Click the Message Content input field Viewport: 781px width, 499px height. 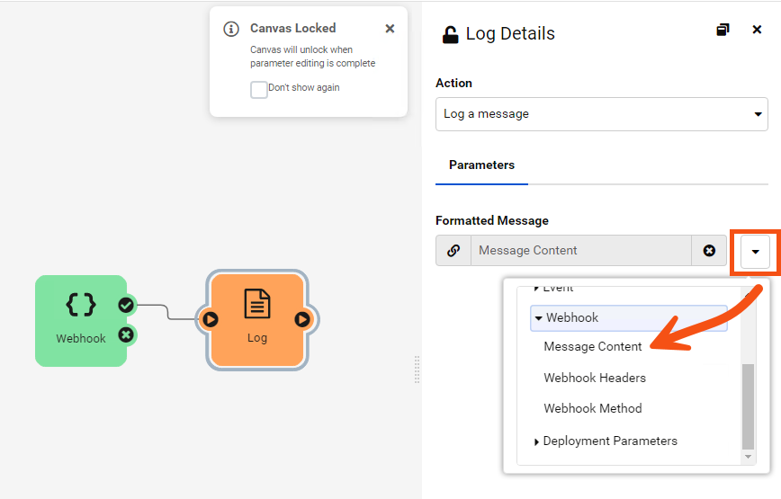[x=580, y=250]
